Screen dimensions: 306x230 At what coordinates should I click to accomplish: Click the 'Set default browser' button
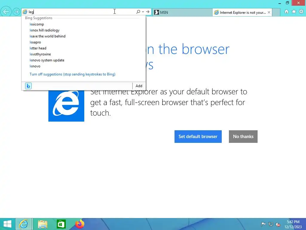(x=198, y=137)
